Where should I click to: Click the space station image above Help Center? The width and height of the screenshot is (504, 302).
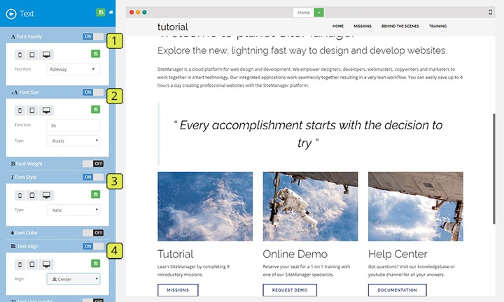point(416,206)
